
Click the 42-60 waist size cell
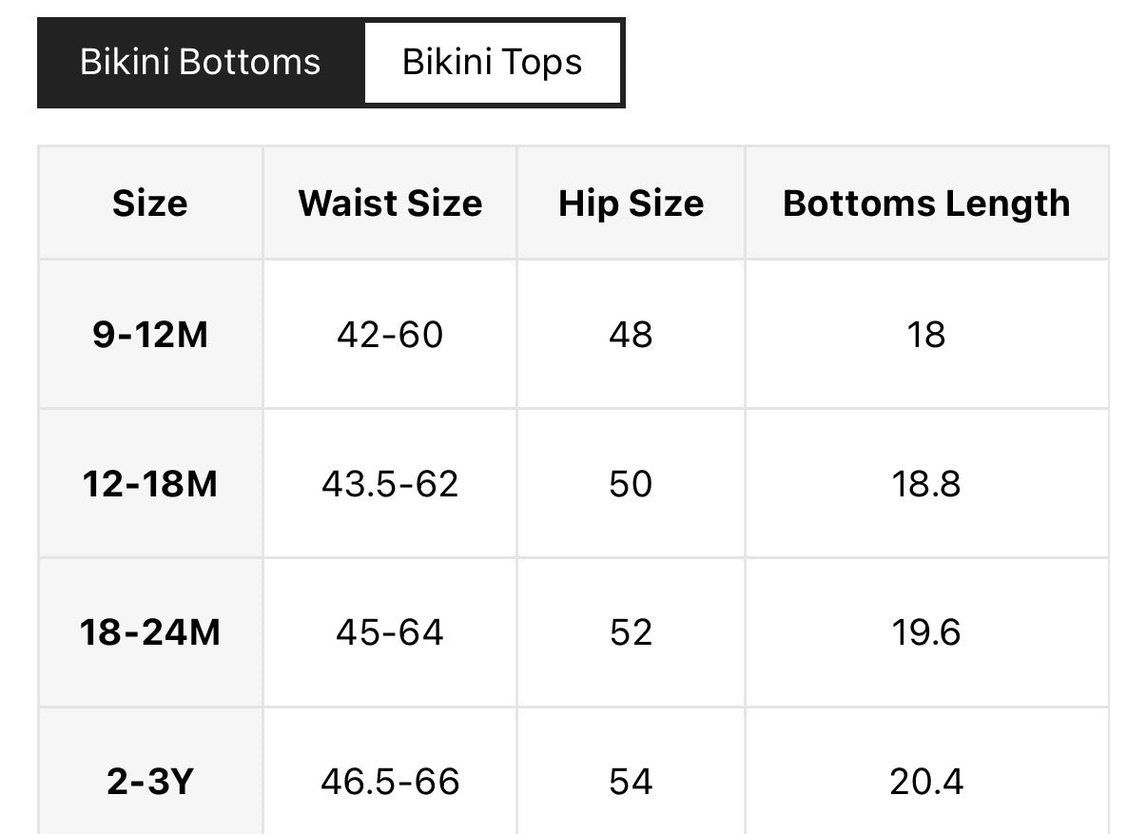[x=390, y=335]
